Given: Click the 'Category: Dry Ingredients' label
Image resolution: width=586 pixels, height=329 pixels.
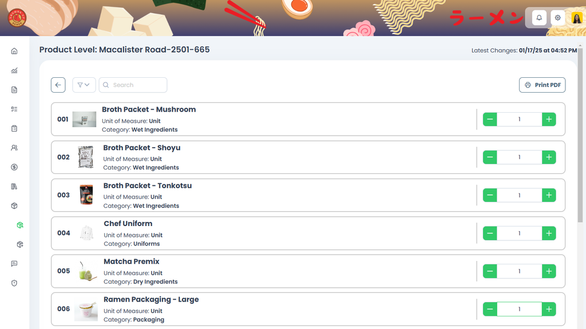Looking at the screenshot, I should pos(141,282).
